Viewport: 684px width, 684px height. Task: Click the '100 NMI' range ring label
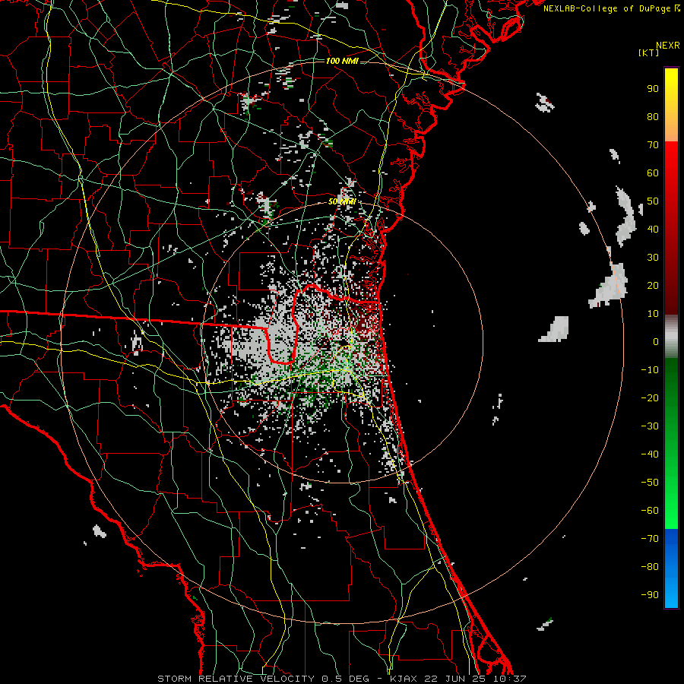(x=342, y=61)
